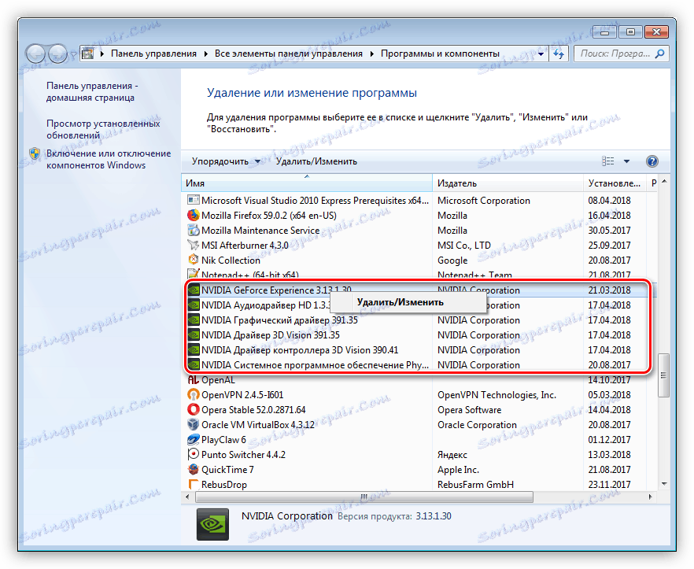Image resolution: width=694 pixels, height=569 pixels.
Task: Click the Mozilla Maintenance Service icon
Action: 193,231
